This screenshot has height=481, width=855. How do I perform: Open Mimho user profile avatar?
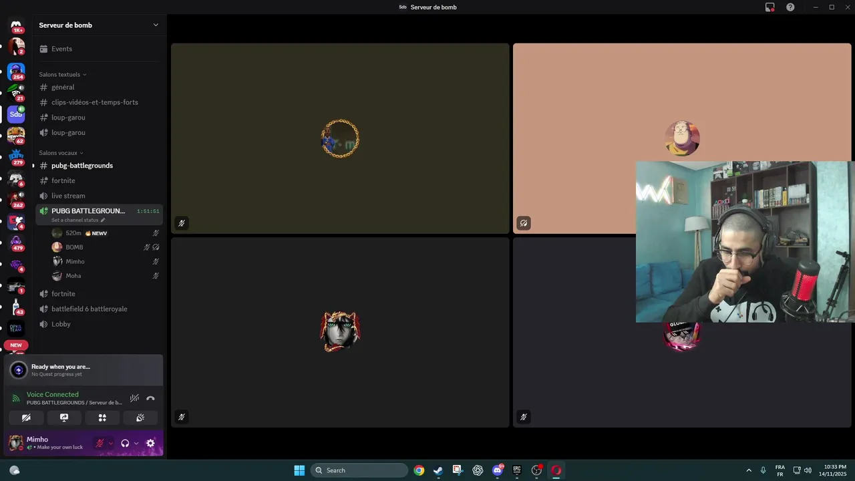(16, 443)
